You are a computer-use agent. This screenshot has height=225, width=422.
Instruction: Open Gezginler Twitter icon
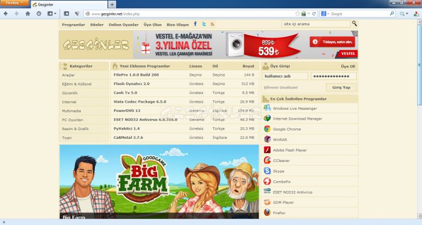coord(204,24)
